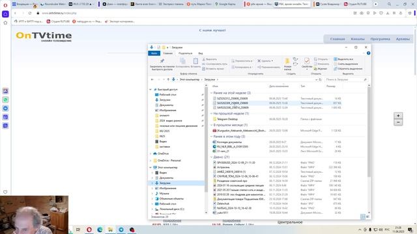Open Properties icon with red checkmark
Image resolution: width=417 pixels, height=234 pixels.
(307, 61)
